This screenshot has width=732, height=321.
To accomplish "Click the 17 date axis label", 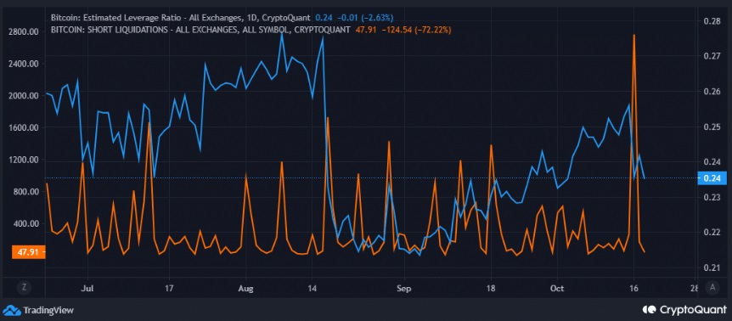I will coord(169,289).
